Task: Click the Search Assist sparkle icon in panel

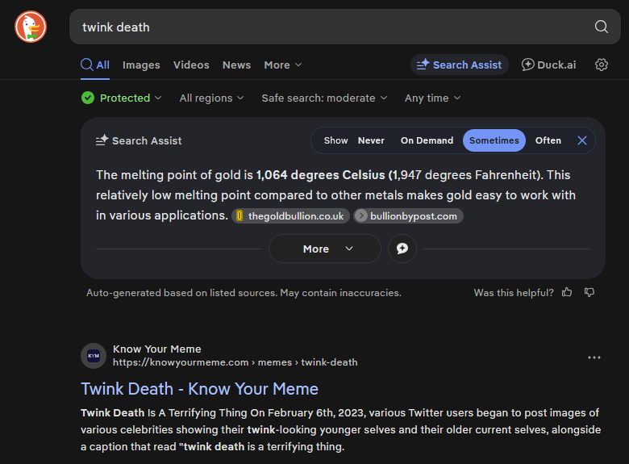Action: (x=102, y=140)
